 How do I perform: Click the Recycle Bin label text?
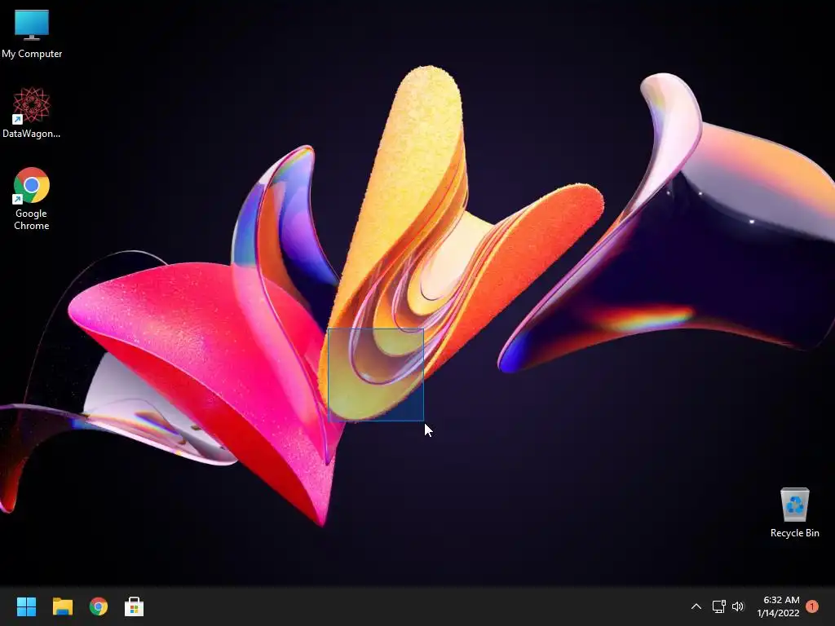(x=794, y=533)
